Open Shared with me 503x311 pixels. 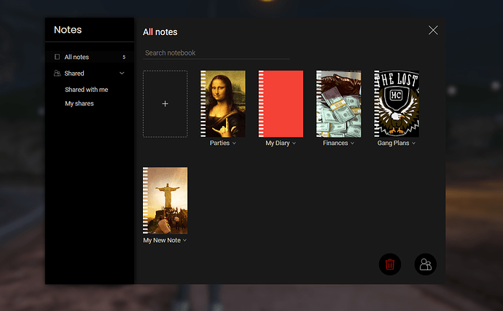[86, 90]
